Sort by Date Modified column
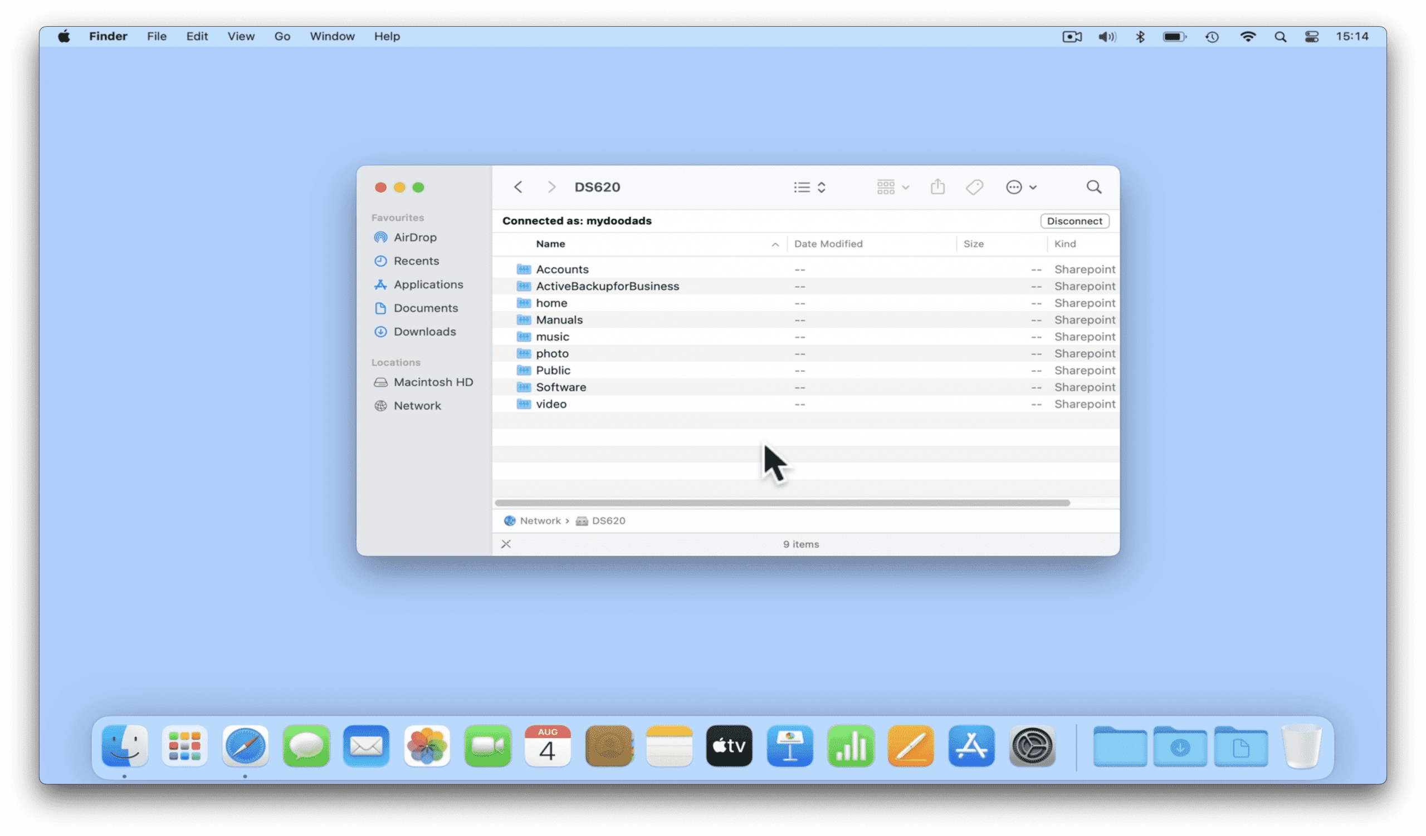This screenshot has height=836, width=1426. (x=828, y=244)
